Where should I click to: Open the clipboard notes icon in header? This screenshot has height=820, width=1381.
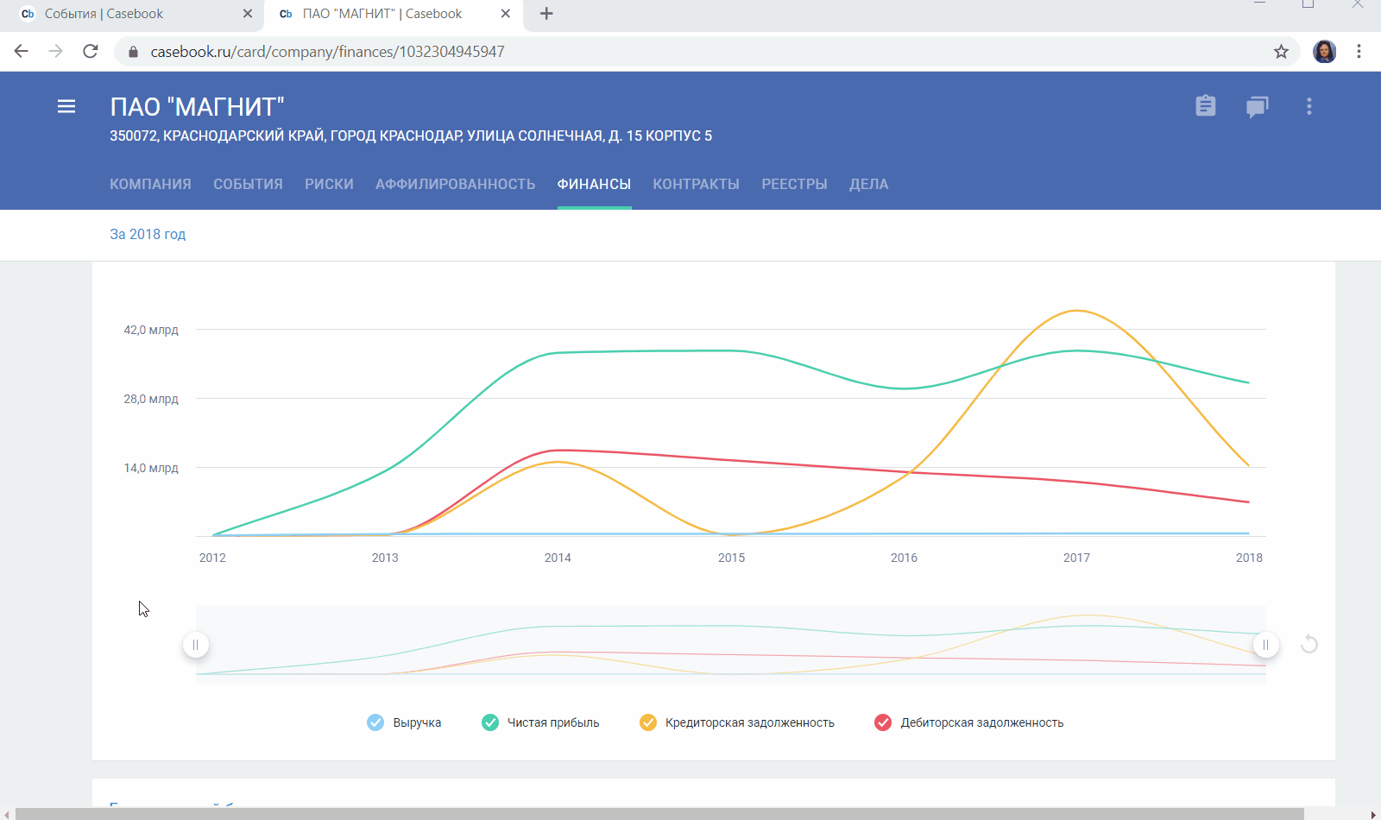tap(1206, 105)
